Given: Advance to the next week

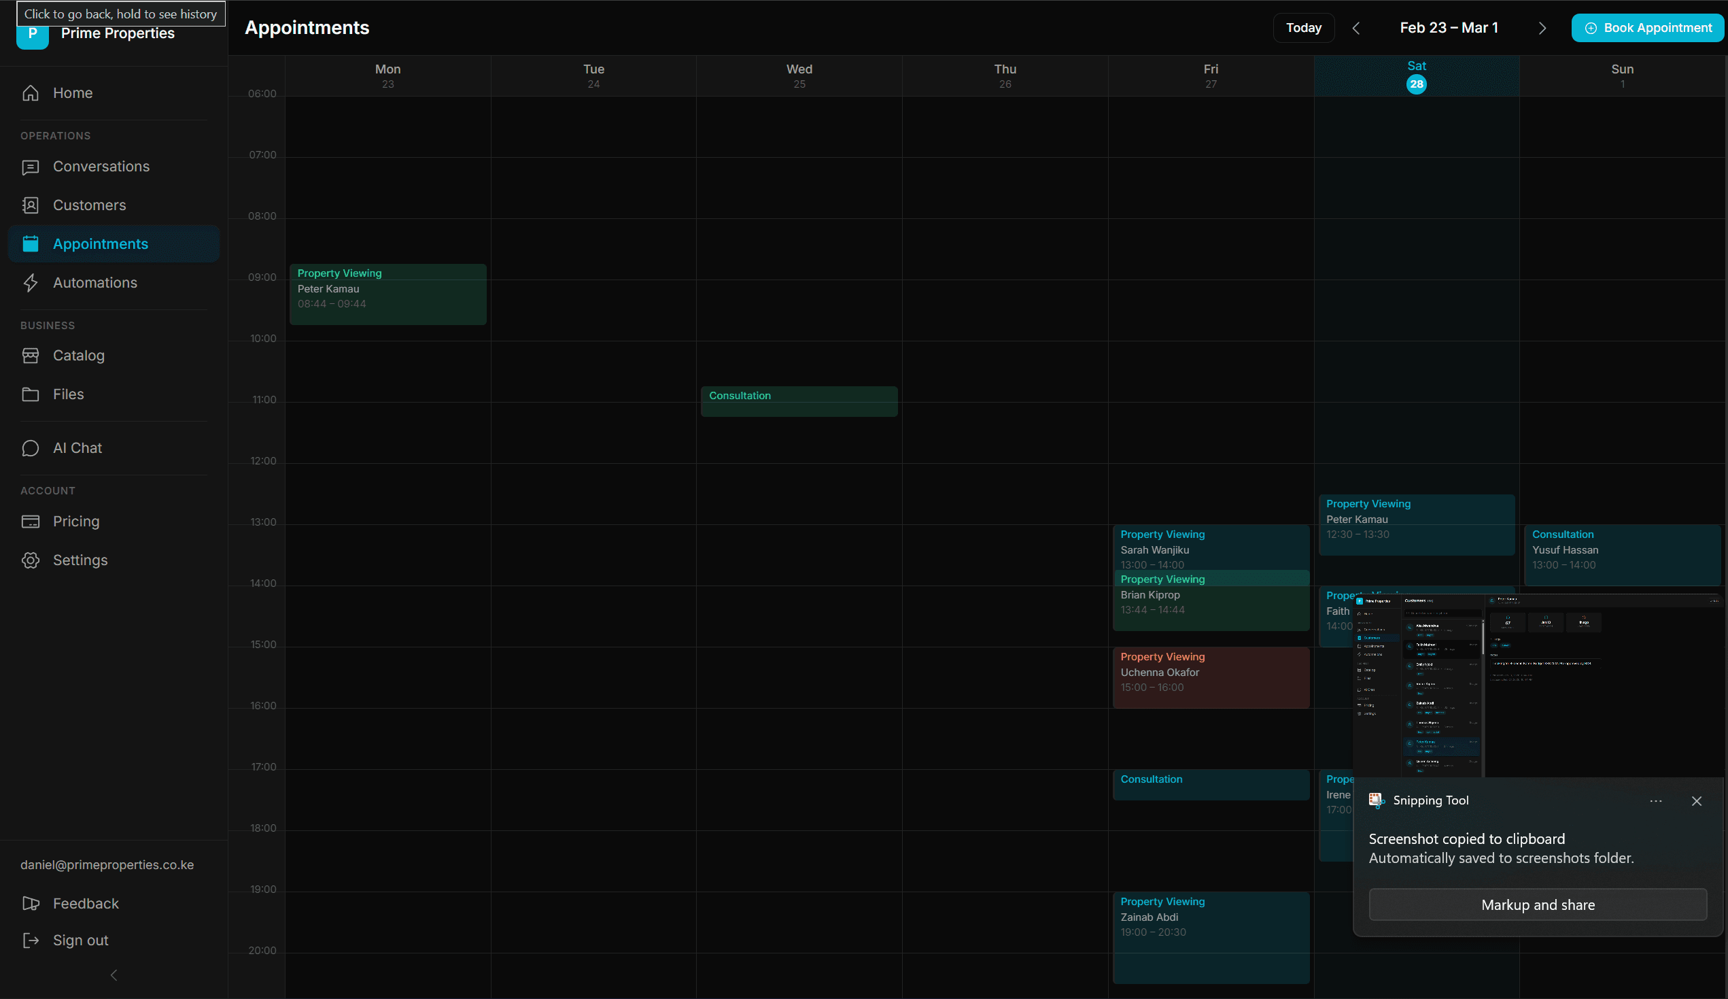Looking at the screenshot, I should click(1542, 27).
